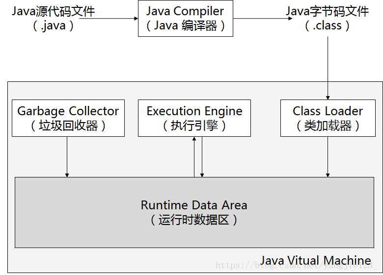Select the Class Loader box

point(328,118)
